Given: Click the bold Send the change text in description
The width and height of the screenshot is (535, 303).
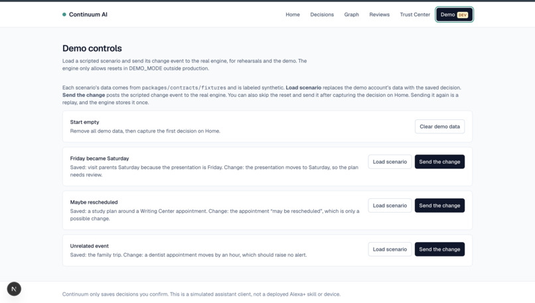Looking at the screenshot, I should pyautogui.click(x=84, y=95).
